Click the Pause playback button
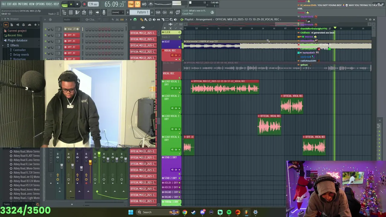This screenshot has height=217, width=386. coord(71,4)
